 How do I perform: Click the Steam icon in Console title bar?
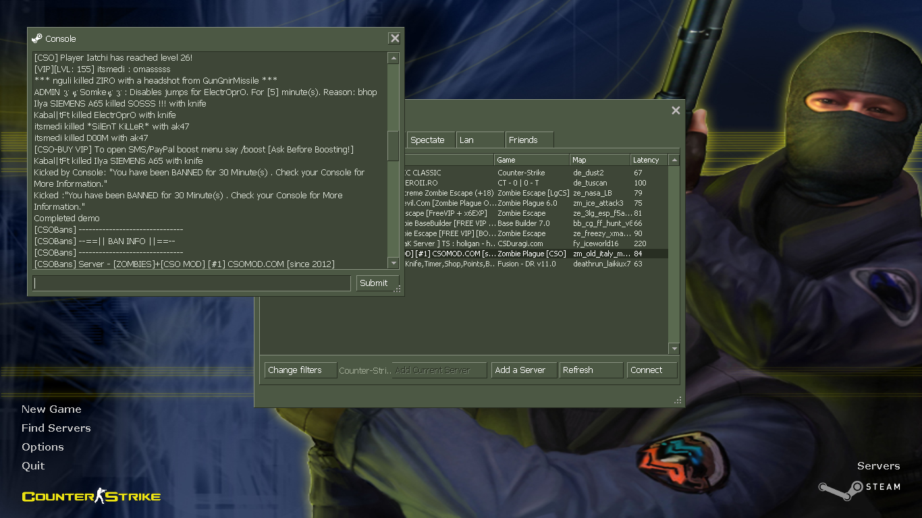pos(37,38)
